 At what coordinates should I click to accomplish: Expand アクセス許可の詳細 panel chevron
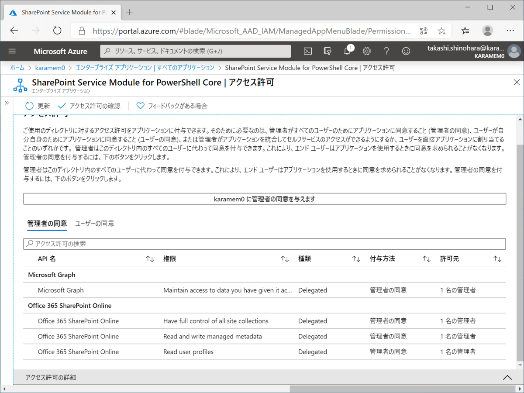coord(507,377)
